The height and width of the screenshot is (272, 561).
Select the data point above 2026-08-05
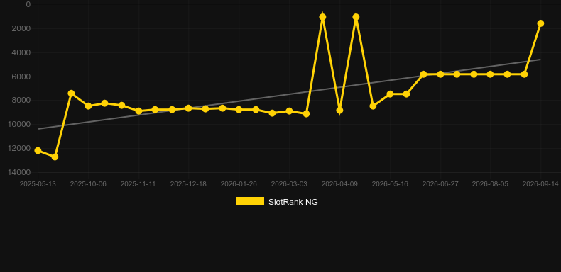[x=490, y=74]
